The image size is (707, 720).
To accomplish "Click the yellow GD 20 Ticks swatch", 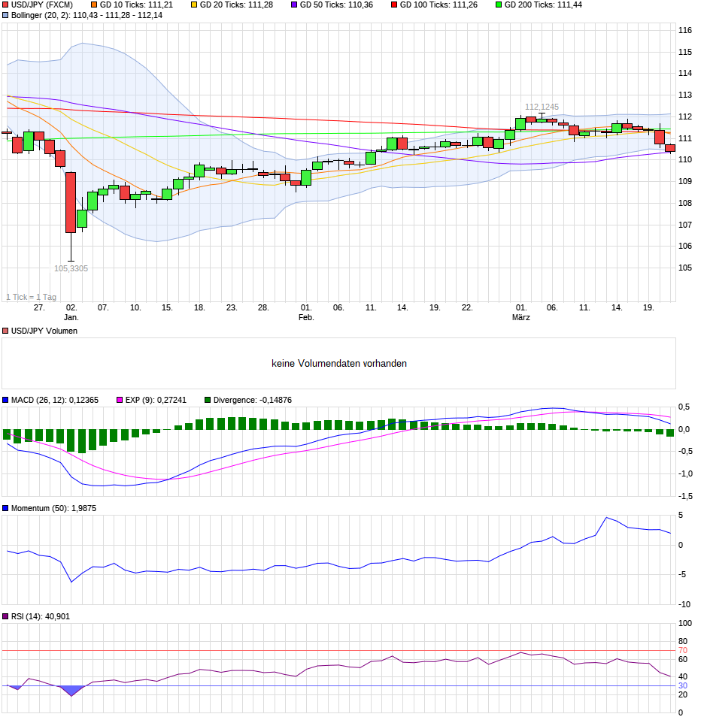I will [194, 5].
